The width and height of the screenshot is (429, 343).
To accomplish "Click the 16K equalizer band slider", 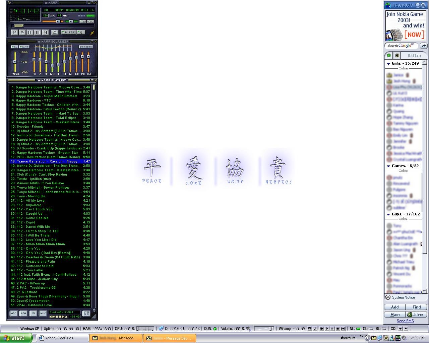I will (x=88, y=62).
